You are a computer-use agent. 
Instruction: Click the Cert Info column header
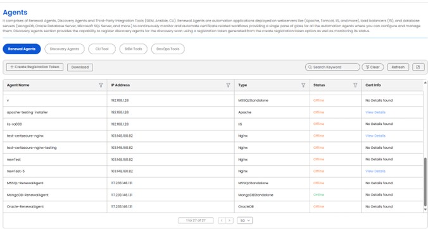(x=373, y=85)
